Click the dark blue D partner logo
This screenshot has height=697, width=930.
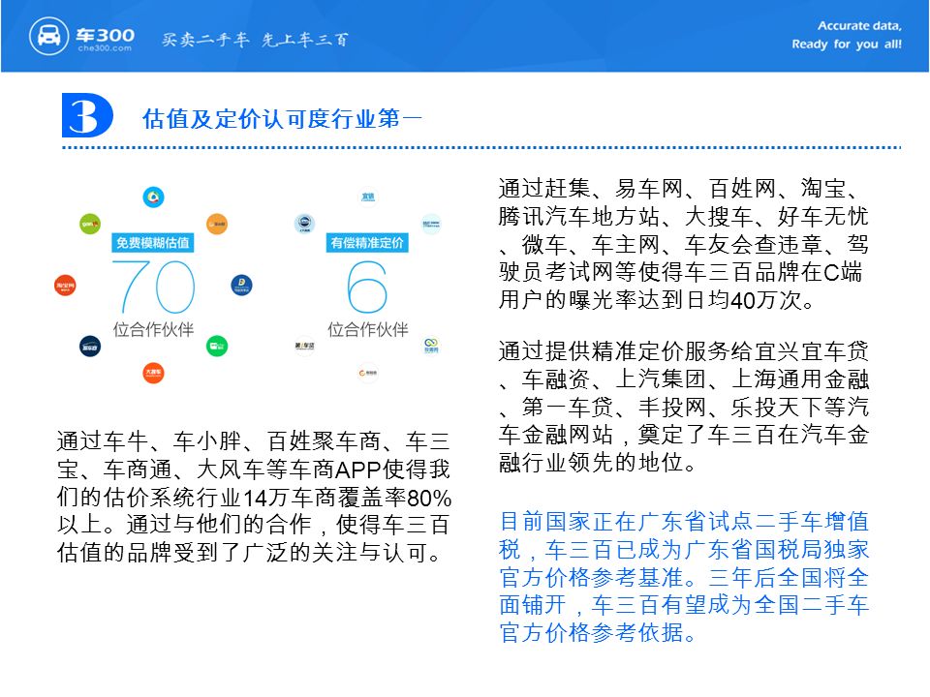241,286
